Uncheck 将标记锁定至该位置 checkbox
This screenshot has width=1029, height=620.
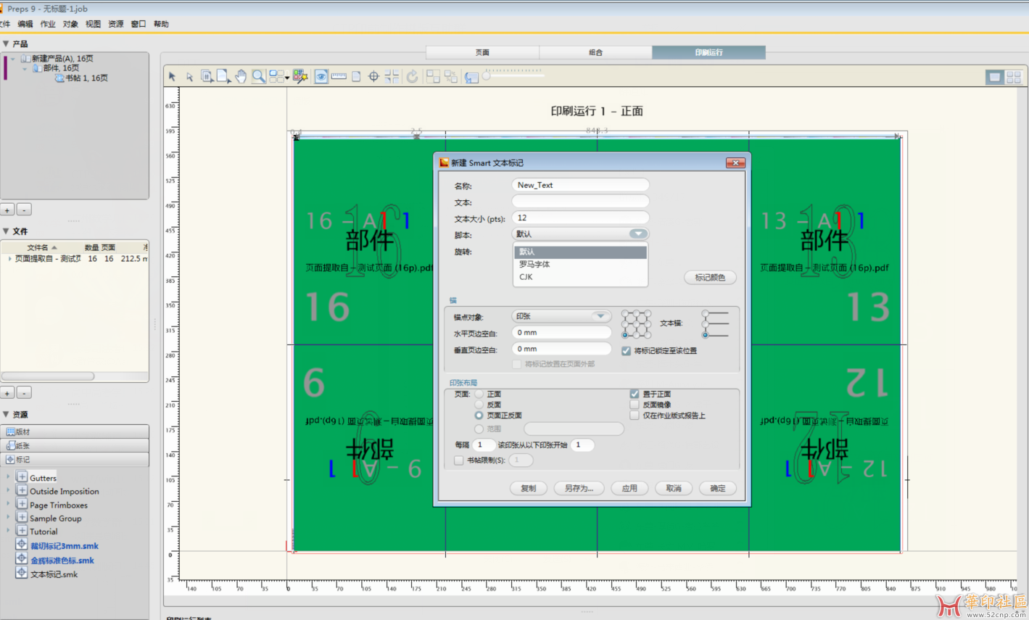click(x=626, y=351)
